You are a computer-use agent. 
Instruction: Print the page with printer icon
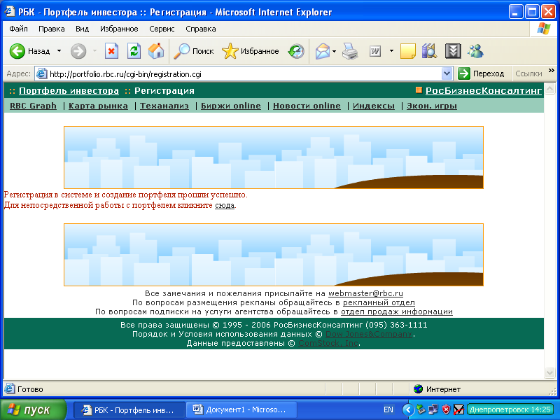pos(351,51)
